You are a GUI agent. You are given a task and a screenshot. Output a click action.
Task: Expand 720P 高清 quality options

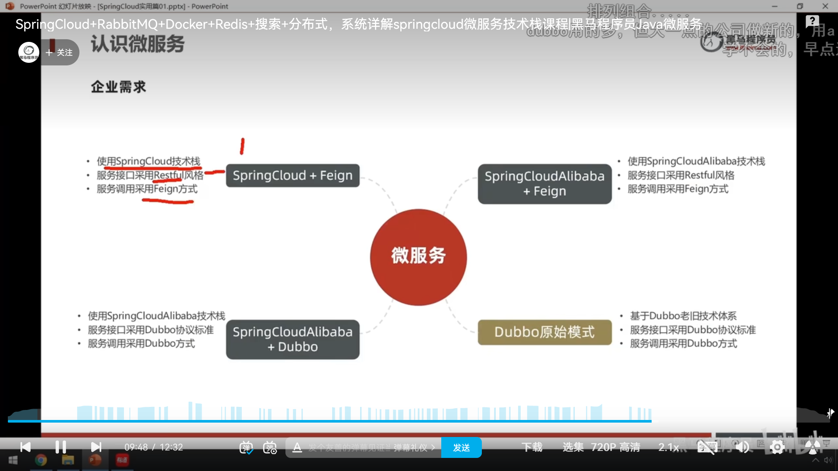pos(615,447)
